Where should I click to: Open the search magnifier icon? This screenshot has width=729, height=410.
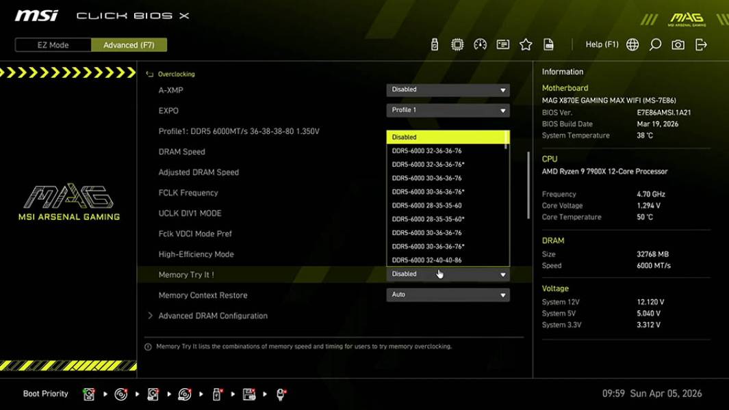pos(654,44)
